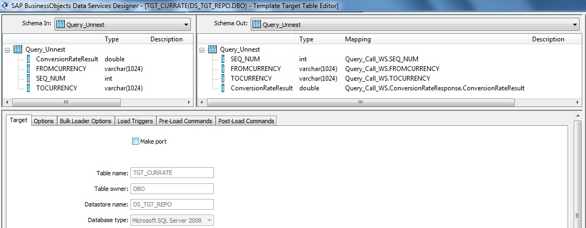Select ConversionRateResult row in Schema In

coord(98,59)
